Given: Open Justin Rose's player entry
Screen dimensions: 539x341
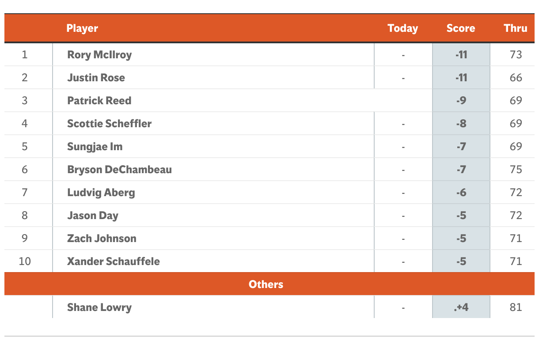Looking at the screenshot, I should pyautogui.click(x=96, y=78).
